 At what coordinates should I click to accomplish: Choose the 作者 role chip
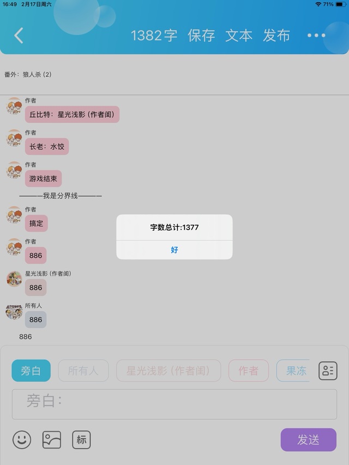[249, 371]
